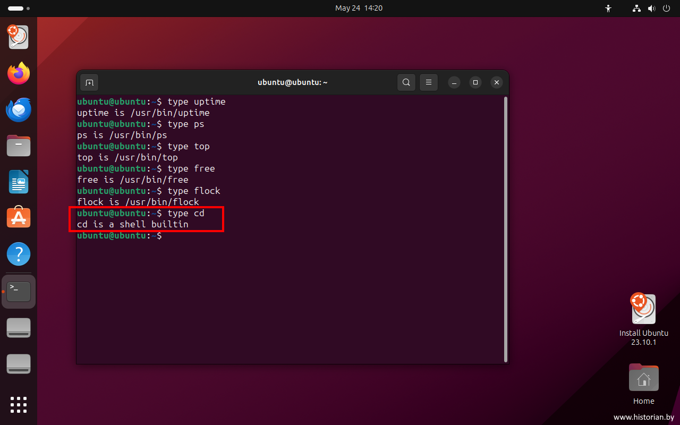The width and height of the screenshot is (680, 425).
Task: Open the accessibility menu in top bar
Action: (609, 8)
